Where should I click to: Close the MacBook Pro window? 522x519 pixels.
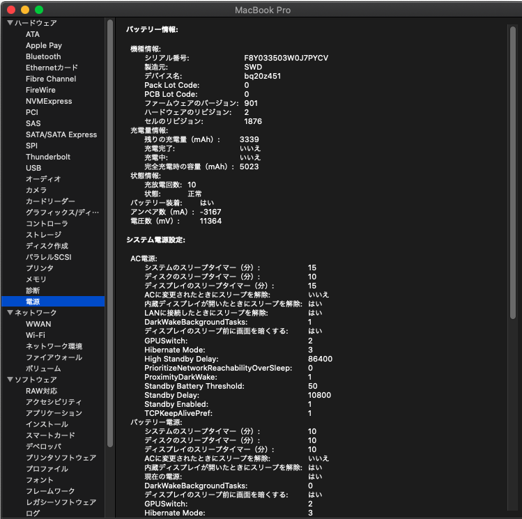pyautogui.click(x=11, y=10)
